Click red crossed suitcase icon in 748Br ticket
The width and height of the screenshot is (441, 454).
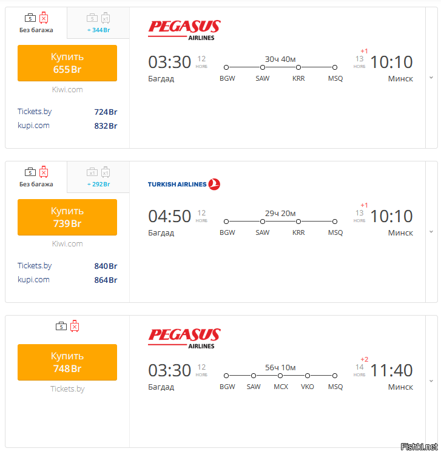pos(75,326)
